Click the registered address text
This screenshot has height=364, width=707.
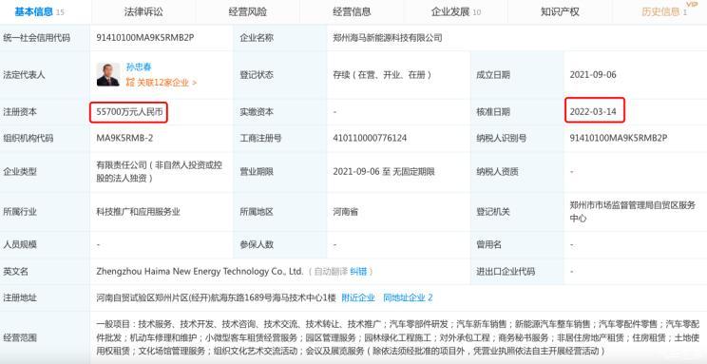click(216, 297)
